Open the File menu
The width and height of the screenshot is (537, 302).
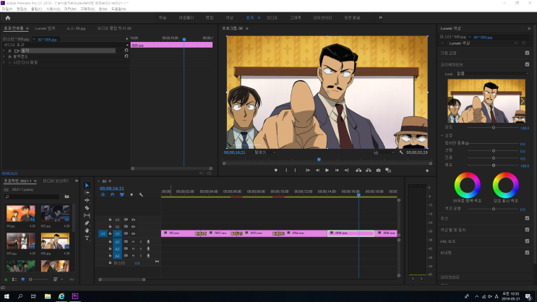(x=7, y=9)
